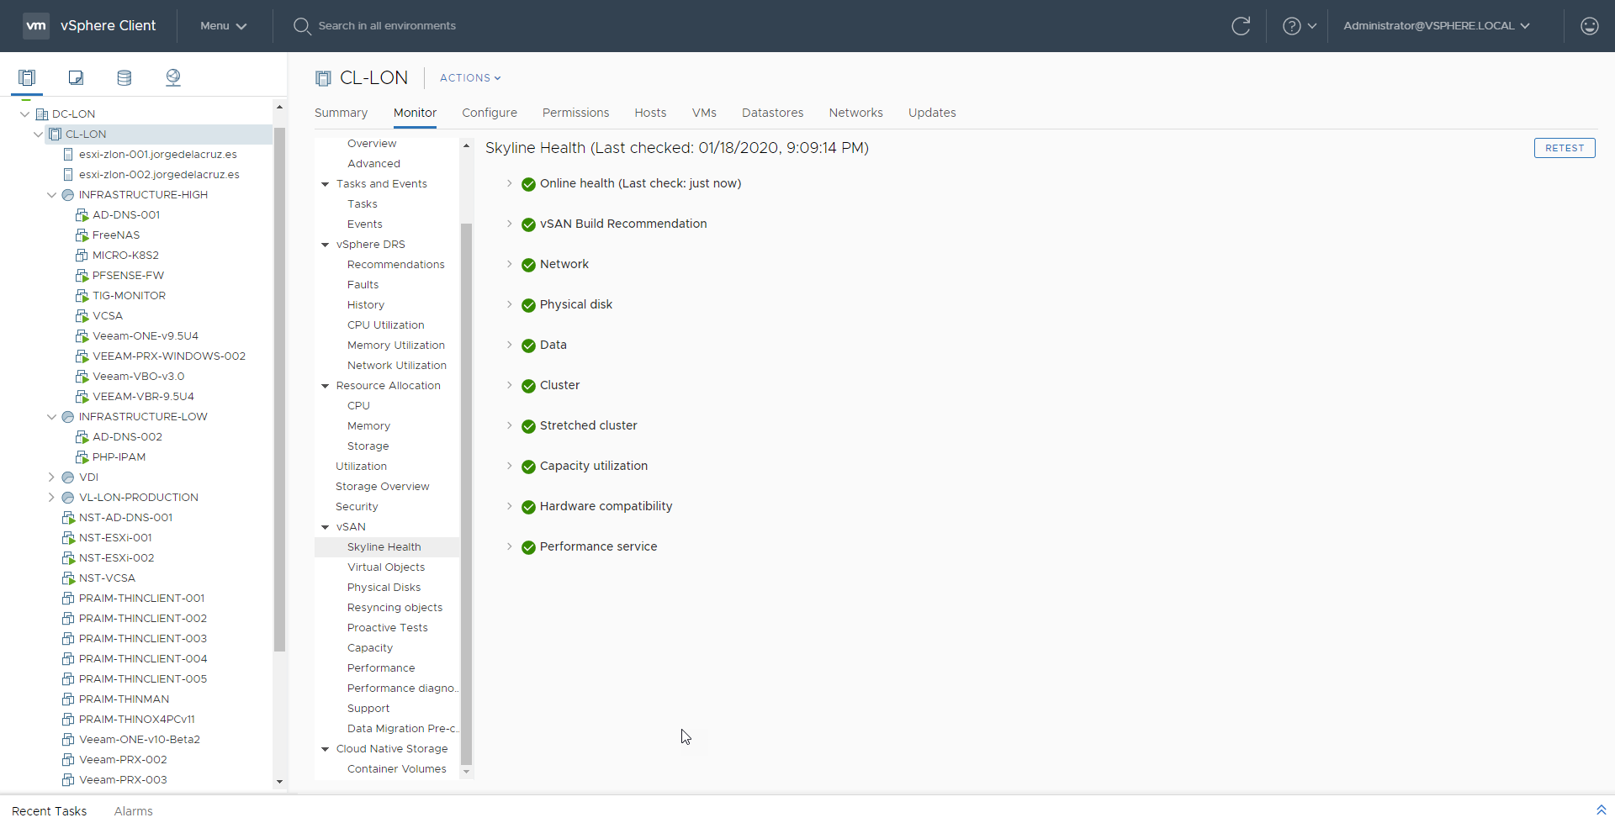
Task: Click VM icon for PFSENSE-FW
Action: point(82,276)
